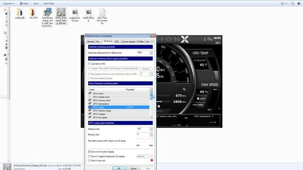Toggle fan speed AUTO checkbox in Precision X

pos(198,99)
